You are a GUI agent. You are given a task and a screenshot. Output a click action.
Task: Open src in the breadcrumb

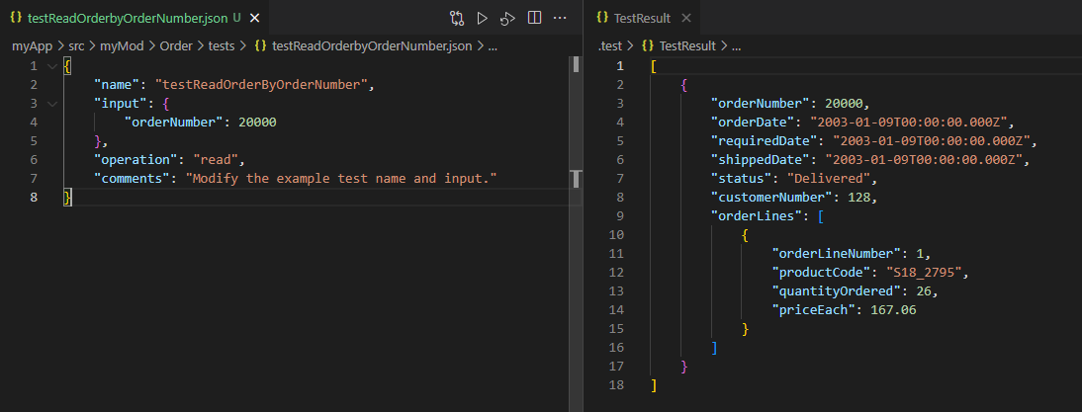pos(75,46)
